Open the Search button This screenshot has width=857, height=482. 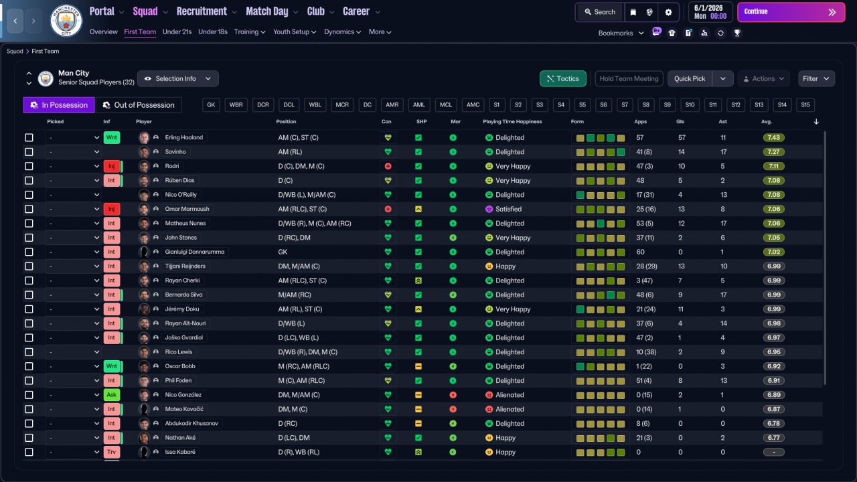(x=599, y=12)
